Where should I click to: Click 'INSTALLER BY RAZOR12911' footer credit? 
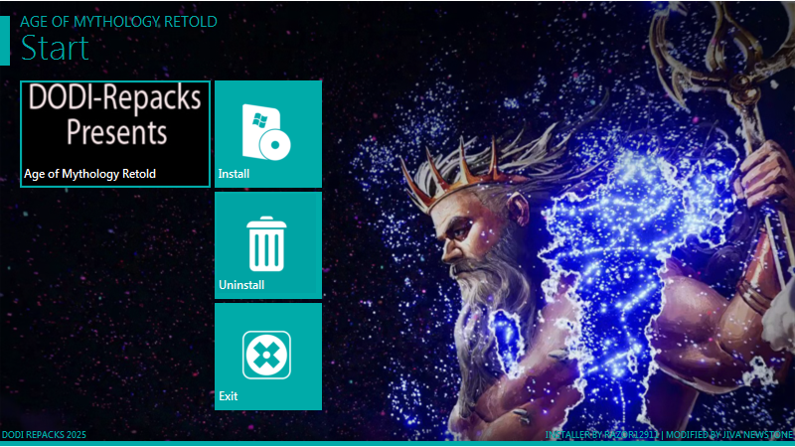[x=602, y=435]
